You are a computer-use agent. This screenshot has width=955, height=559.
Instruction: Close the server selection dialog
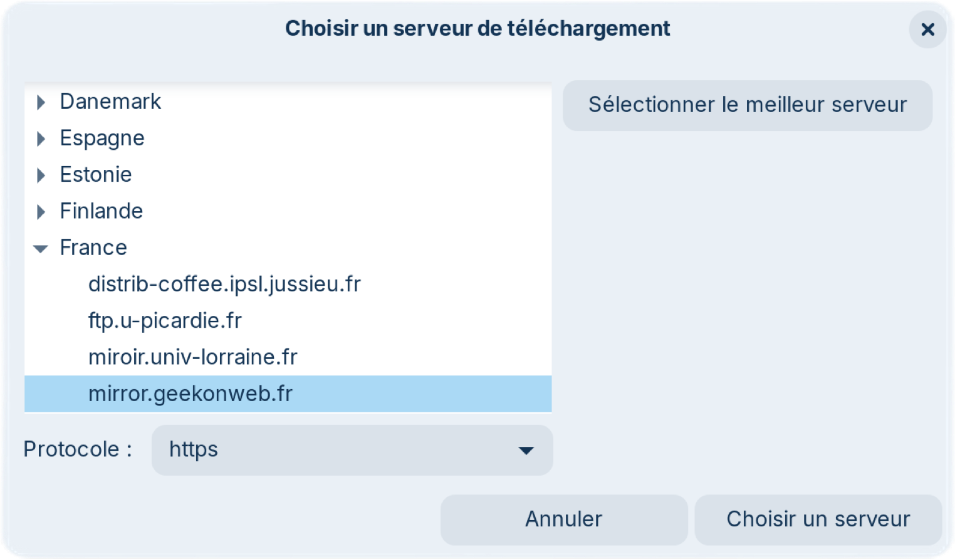[927, 29]
